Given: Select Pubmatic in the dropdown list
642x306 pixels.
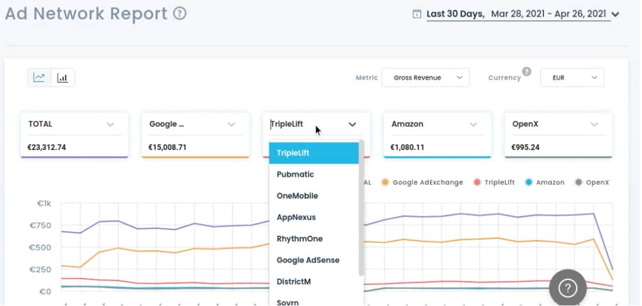Looking at the screenshot, I should [313, 174].
